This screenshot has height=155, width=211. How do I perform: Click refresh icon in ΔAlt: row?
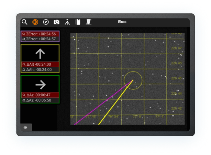tap(24, 70)
